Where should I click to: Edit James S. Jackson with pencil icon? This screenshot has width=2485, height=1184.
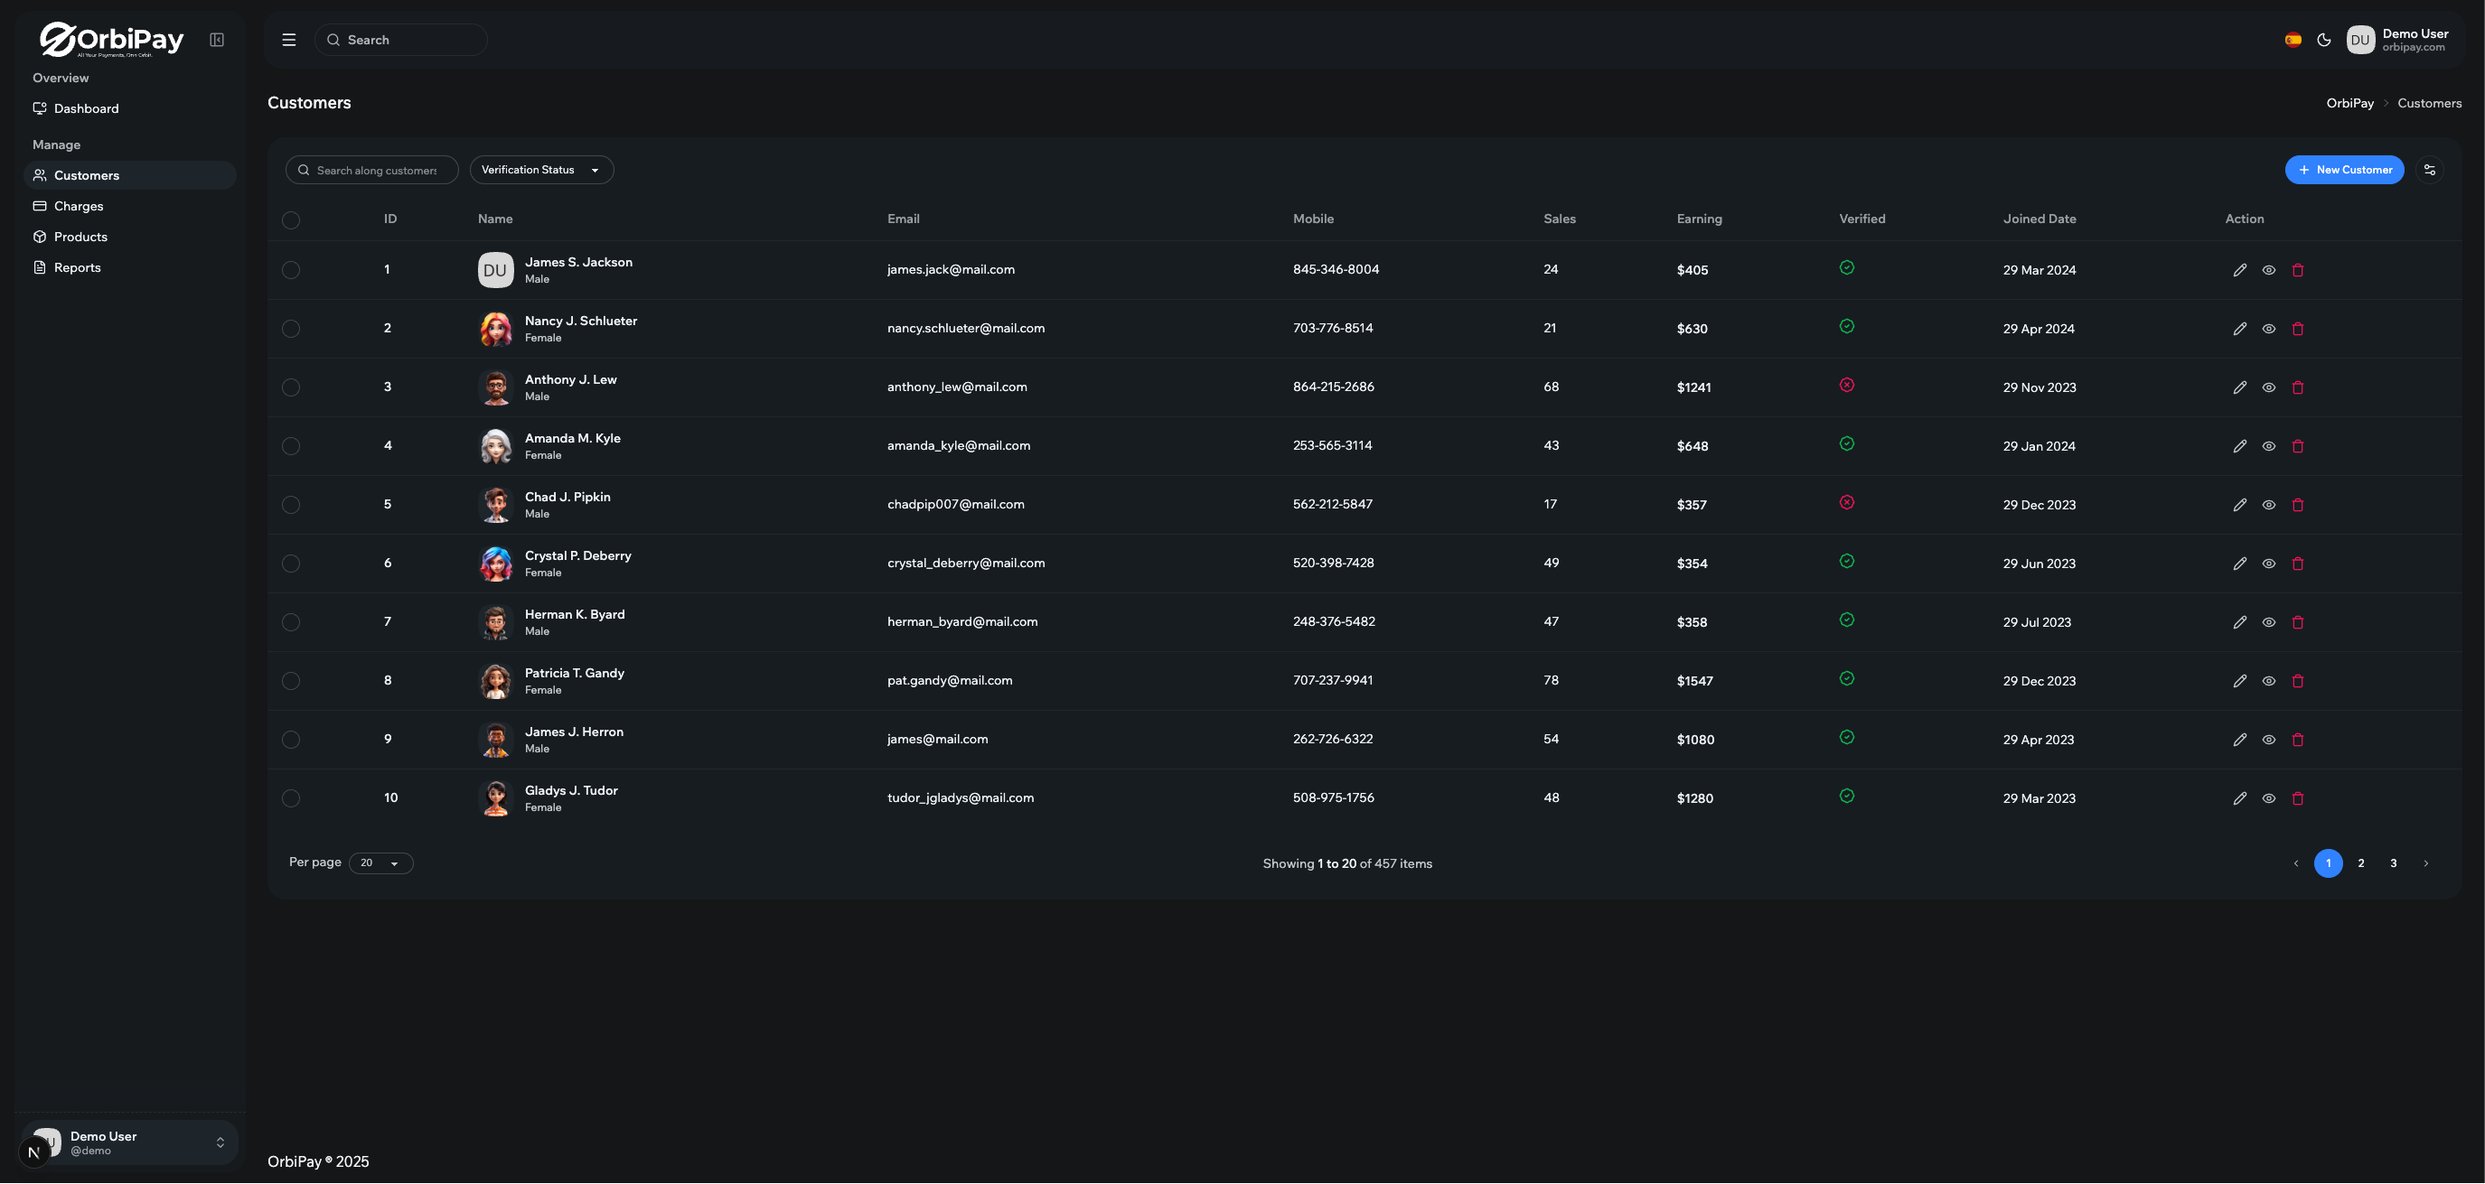(x=2239, y=270)
